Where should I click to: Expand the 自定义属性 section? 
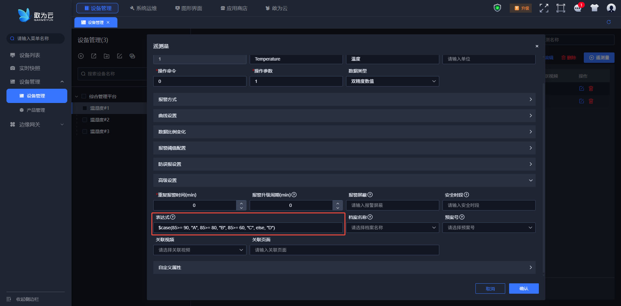(344, 267)
